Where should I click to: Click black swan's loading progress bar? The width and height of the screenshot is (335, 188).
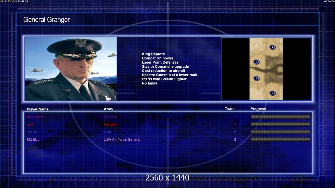[x=281, y=117]
